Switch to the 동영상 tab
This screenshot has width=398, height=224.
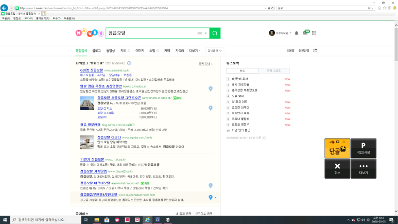click(x=110, y=51)
